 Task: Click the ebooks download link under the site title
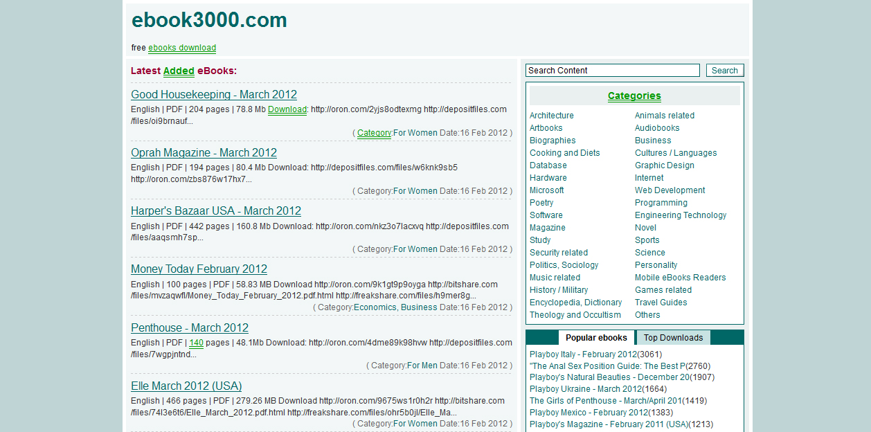pyautogui.click(x=181, y=48)
